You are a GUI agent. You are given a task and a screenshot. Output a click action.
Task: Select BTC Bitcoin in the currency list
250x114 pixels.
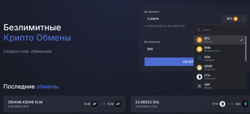pyautogui.click(x=219, y=40)
